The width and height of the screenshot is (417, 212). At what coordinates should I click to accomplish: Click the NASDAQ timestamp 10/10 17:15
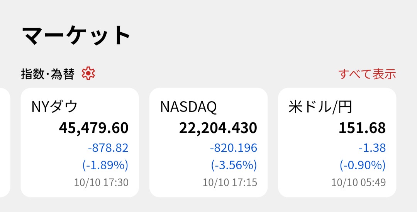pos(230,182)
